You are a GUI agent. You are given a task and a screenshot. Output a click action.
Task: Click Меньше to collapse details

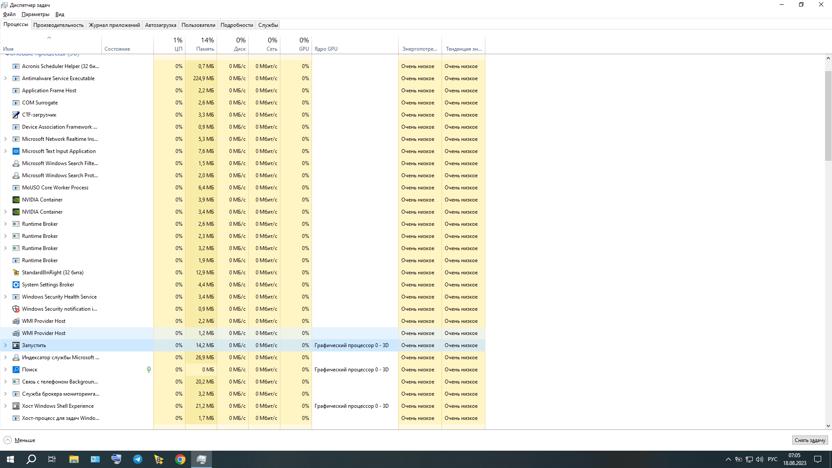coord(19,440)
